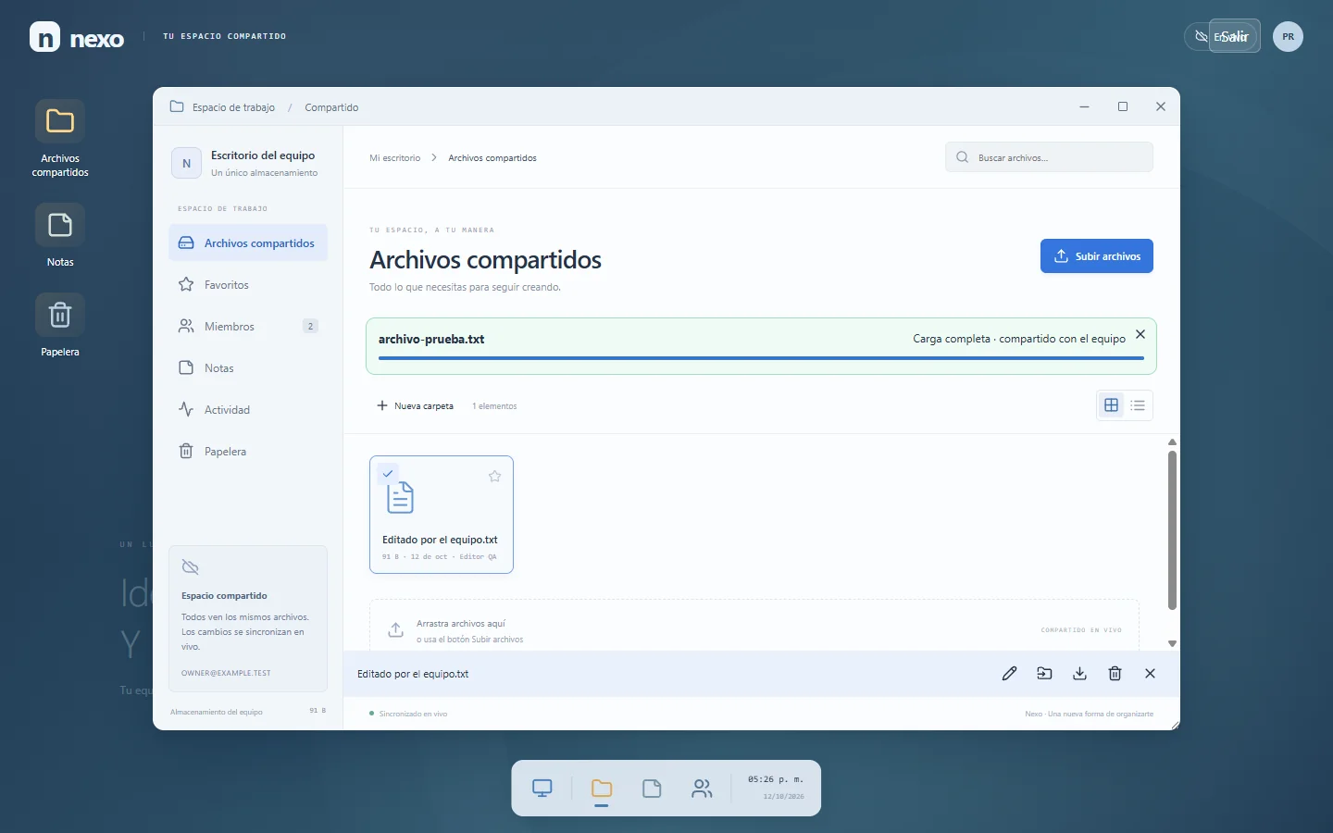
Task: Open the Papelera desktop shortcut
Action: tap(60, 325)
